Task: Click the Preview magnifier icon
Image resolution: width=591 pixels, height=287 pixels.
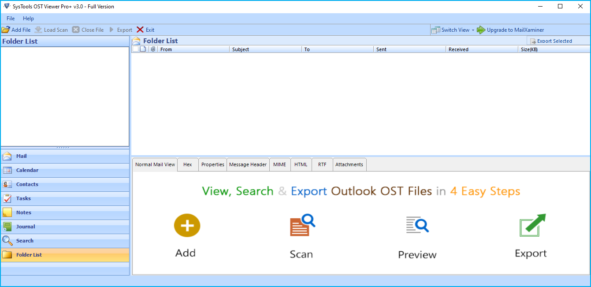Action: tap(417, 225)
